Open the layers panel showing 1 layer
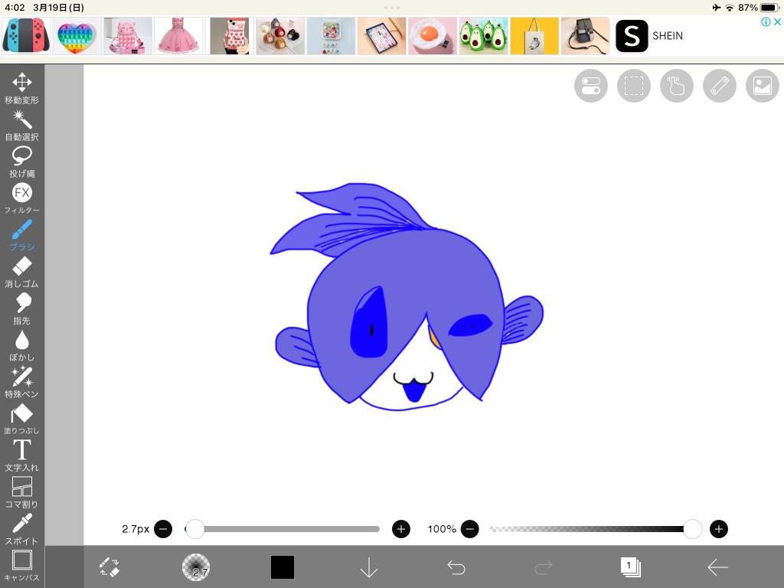 pyautogui.click(x=630, y=567)
